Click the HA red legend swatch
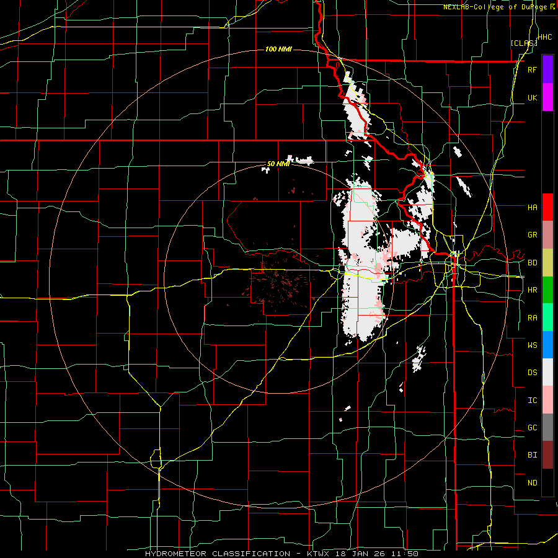This screenshot has height=558, width=558. pyautogui.click(x=547, y=207)
